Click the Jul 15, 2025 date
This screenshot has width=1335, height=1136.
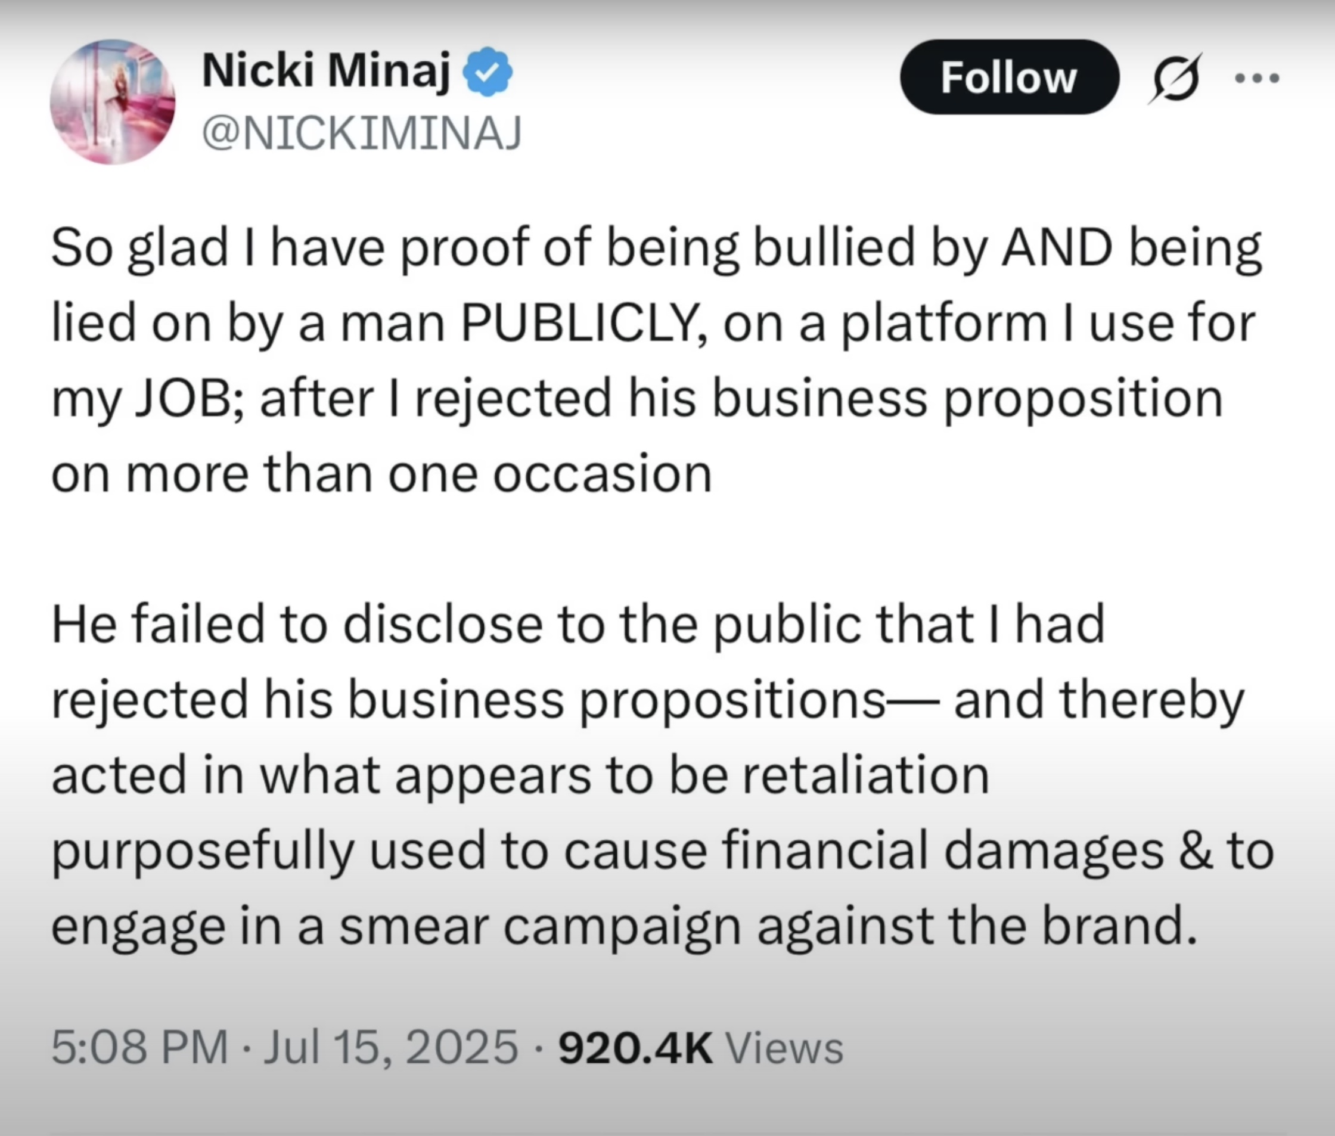(x=390, y=1048)
